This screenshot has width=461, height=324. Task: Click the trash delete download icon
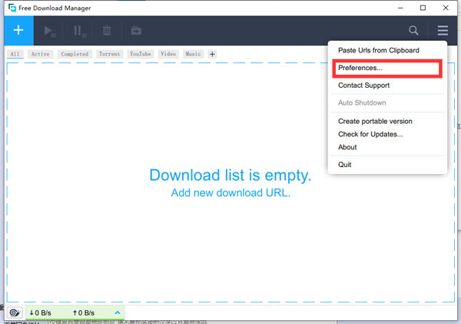pos(107,30)
